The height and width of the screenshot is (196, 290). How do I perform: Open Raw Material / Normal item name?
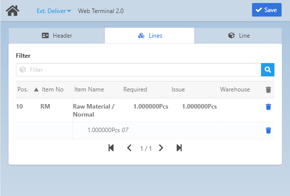coord(93,111)
